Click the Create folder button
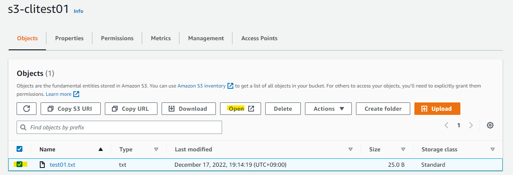The height and width of the screenshot is (175, 513). click(x=383, y=109)
